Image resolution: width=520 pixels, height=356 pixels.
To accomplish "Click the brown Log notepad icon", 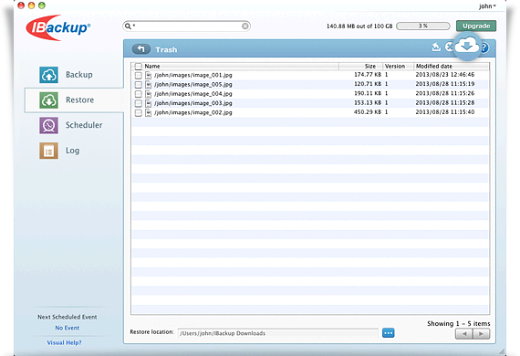I will [48, 151].
